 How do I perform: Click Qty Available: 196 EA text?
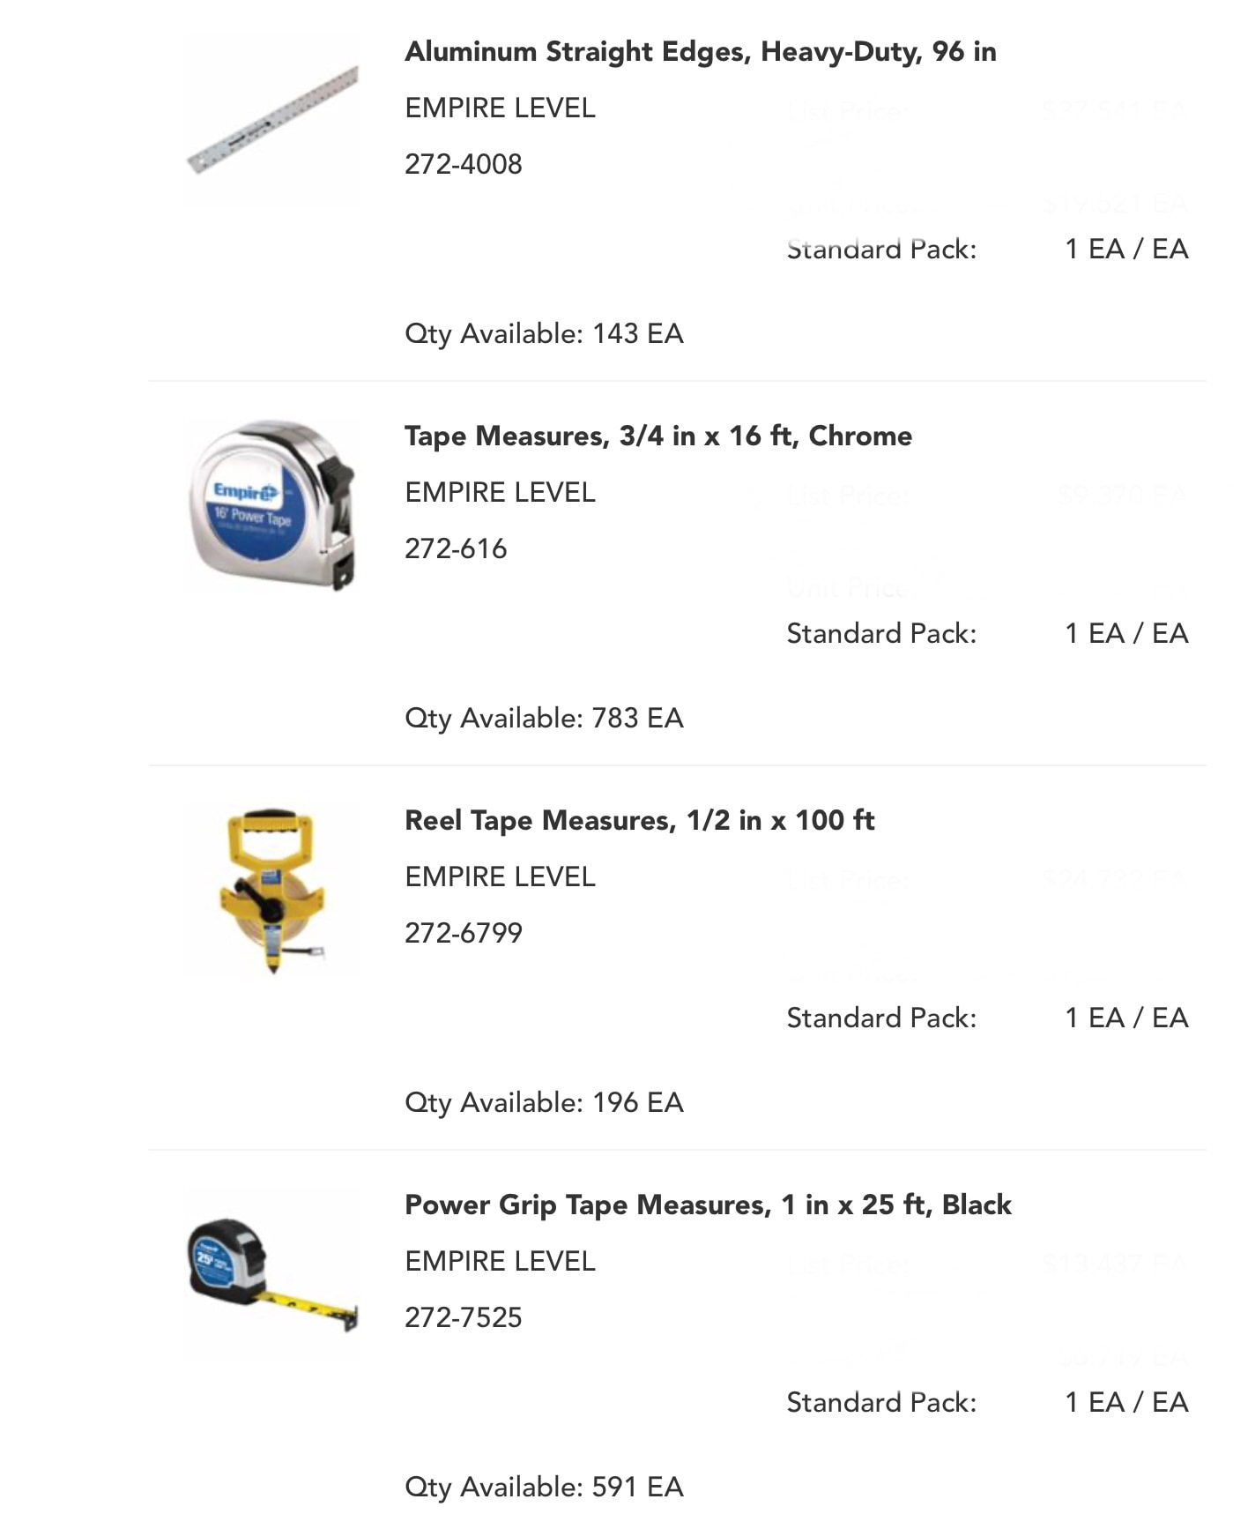[544, 1103]
